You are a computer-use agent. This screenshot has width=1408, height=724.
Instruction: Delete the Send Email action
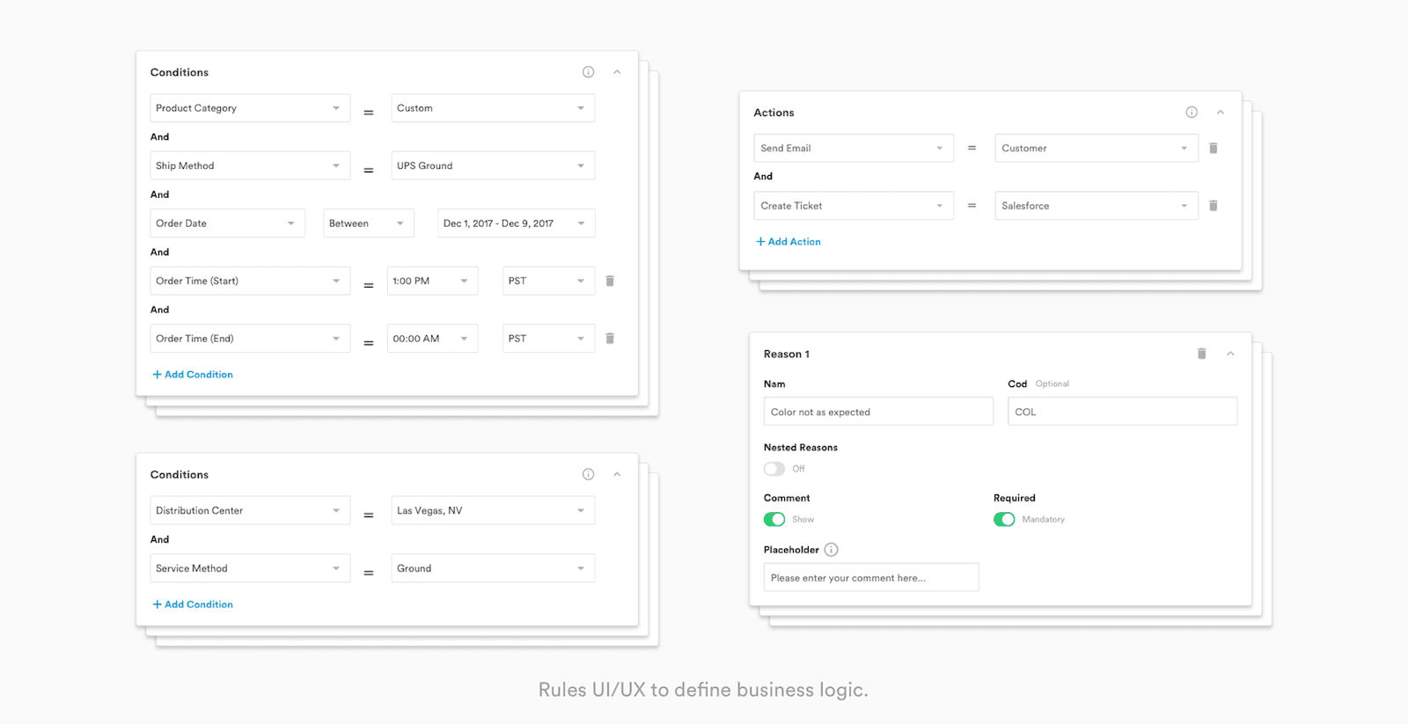point(1214,149)
